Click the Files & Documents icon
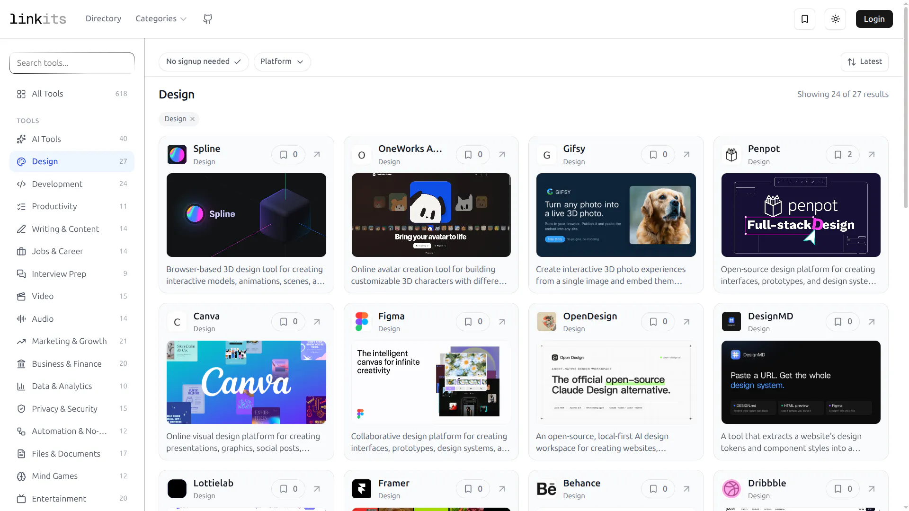Screen dimensions: 909x511 [x=21, y=454]
